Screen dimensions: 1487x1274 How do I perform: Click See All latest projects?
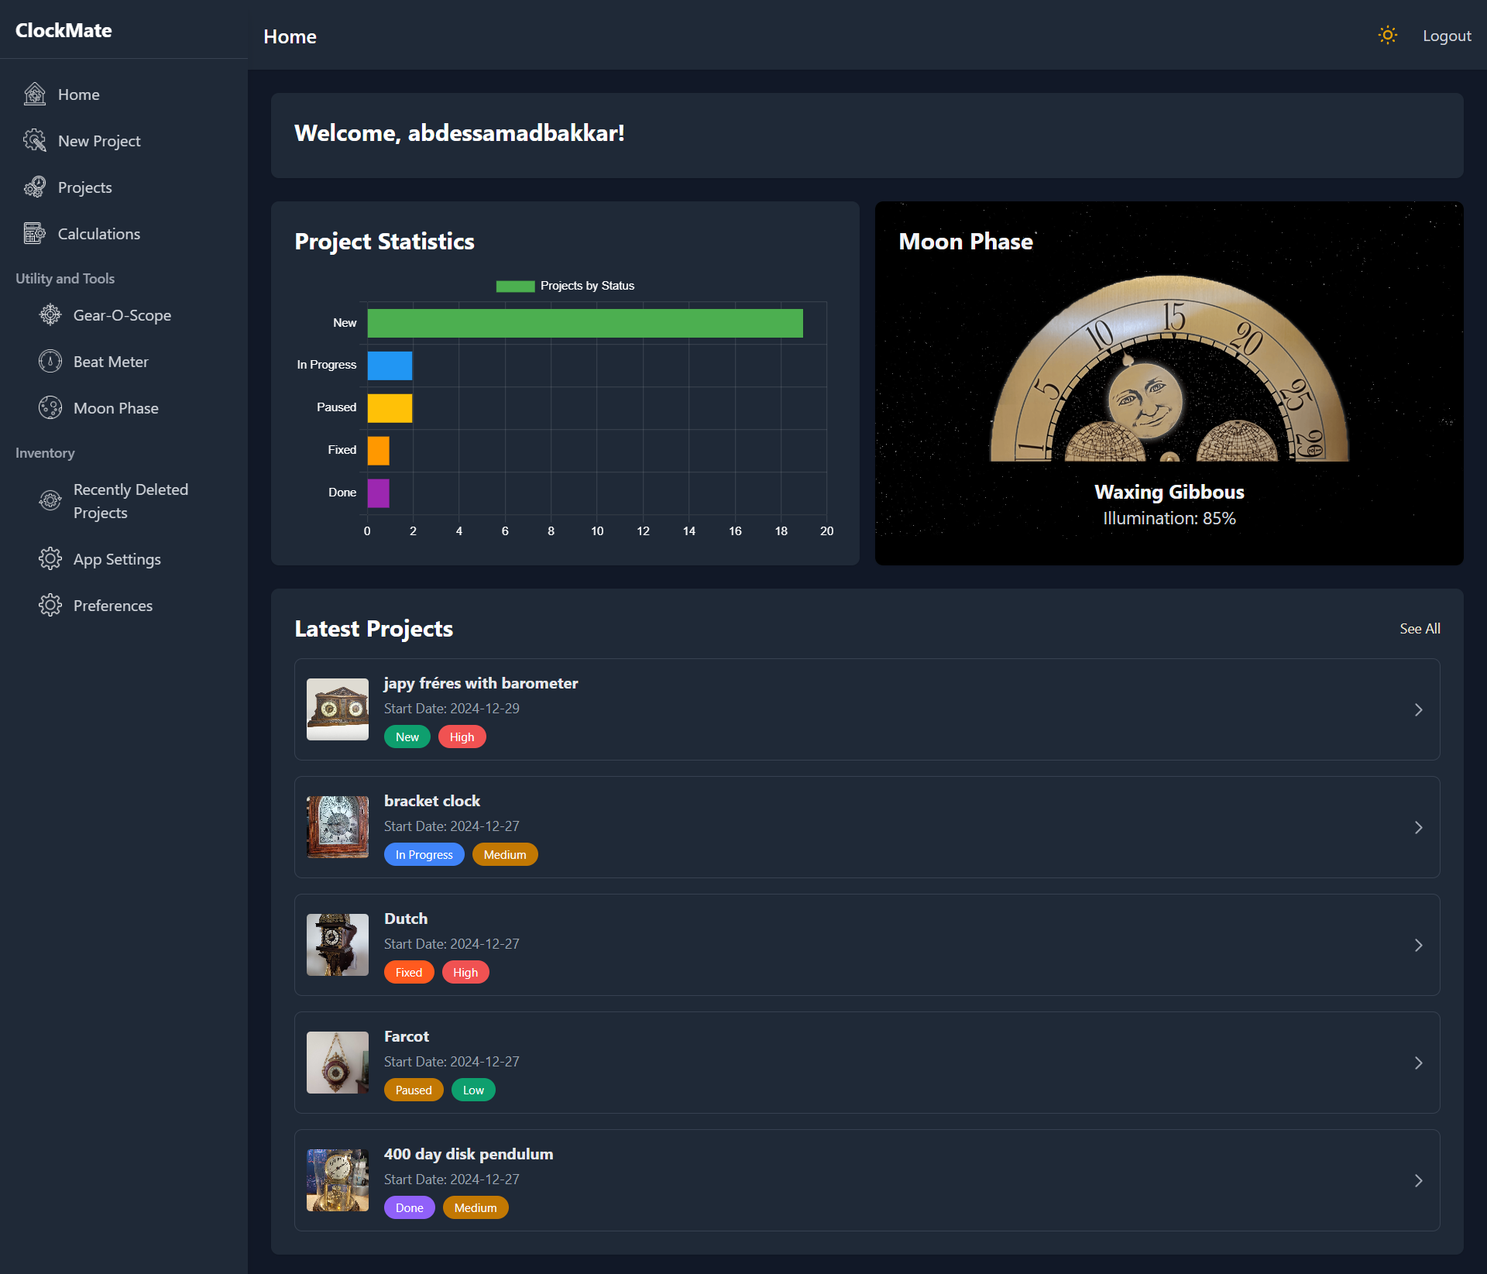(x=1419, y=629)
